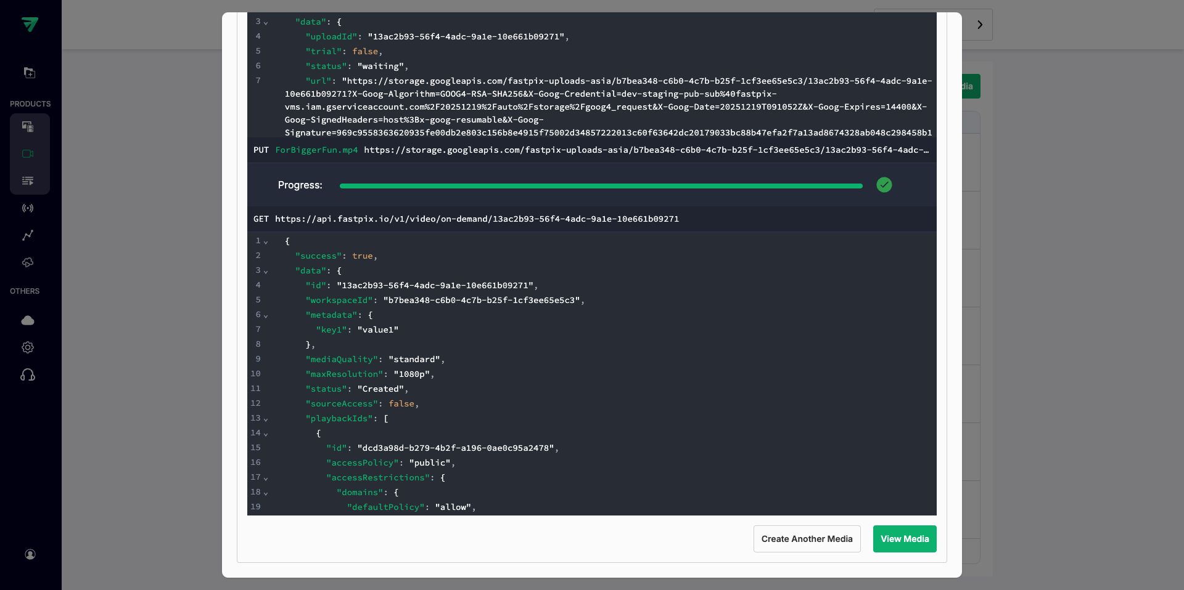Click the ForBiggerFun.mp4 file name
This screenshot has height=590, width=1184.
(x=316, y=150)
